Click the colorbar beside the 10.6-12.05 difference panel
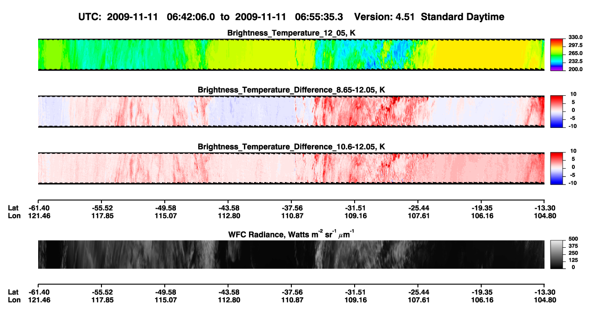 [x=557, y=168]
